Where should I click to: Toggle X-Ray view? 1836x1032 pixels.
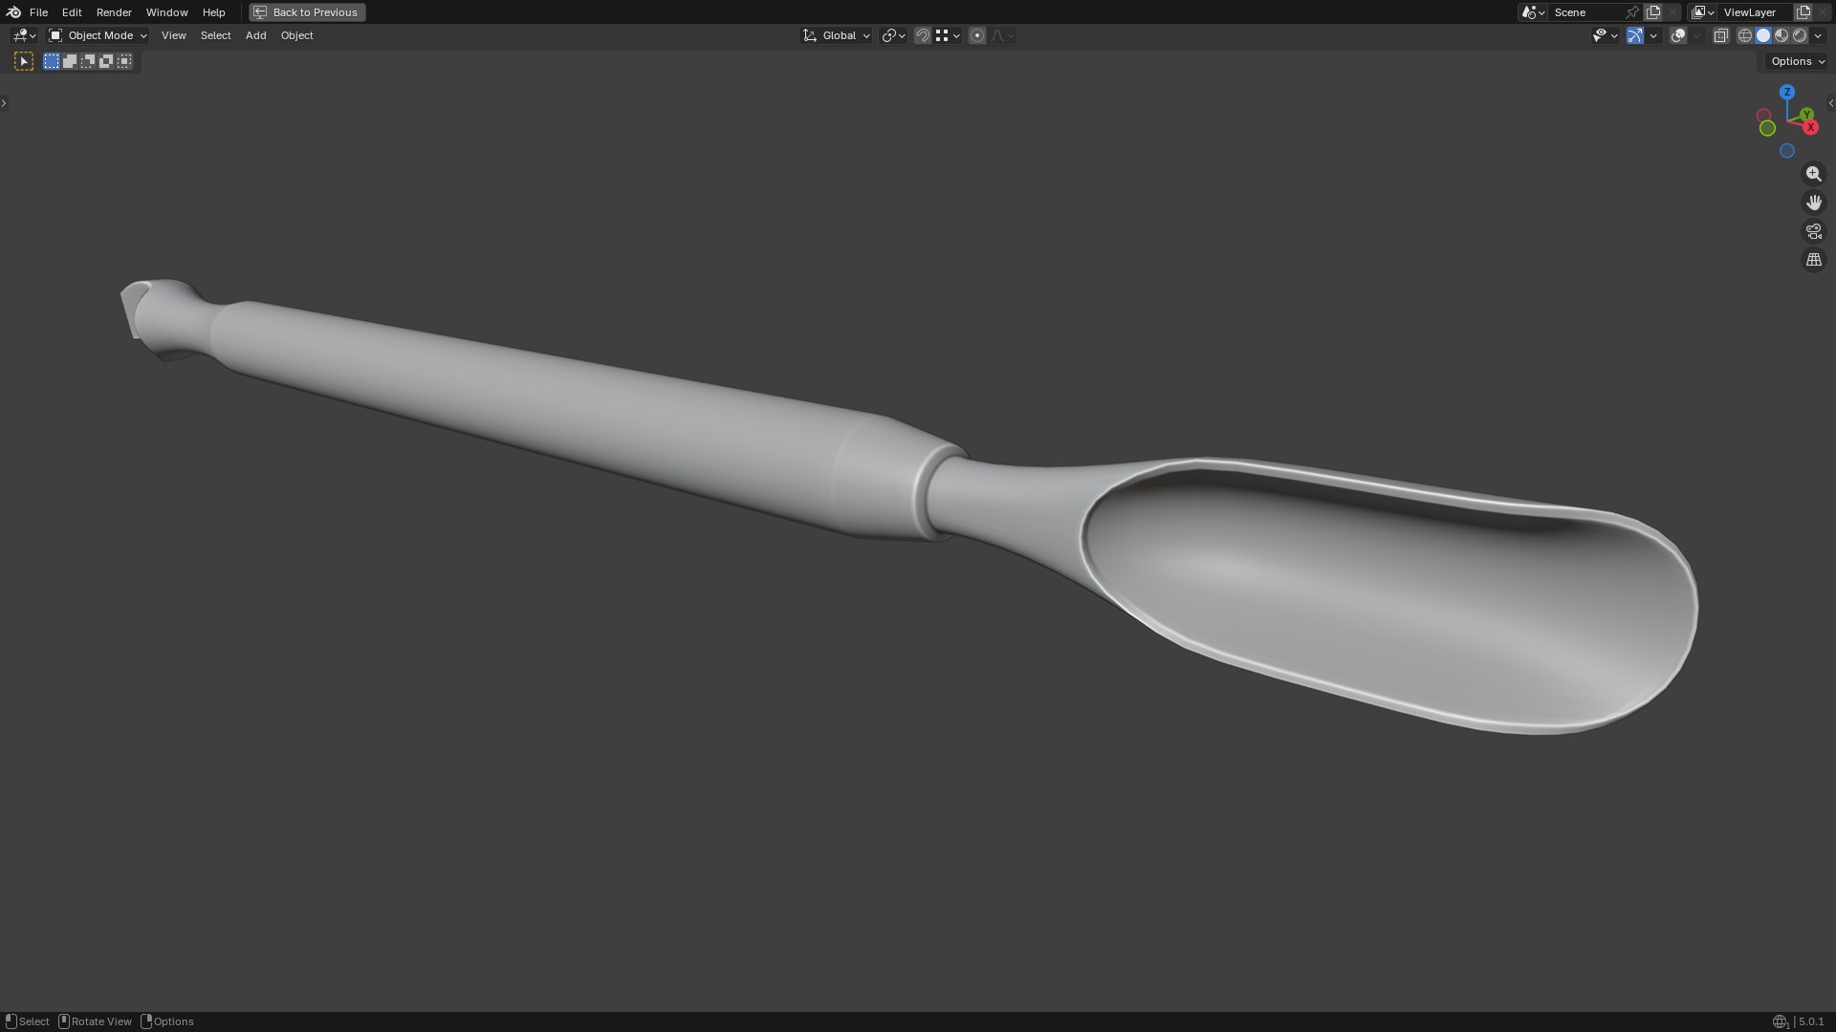coord(1720,35)
